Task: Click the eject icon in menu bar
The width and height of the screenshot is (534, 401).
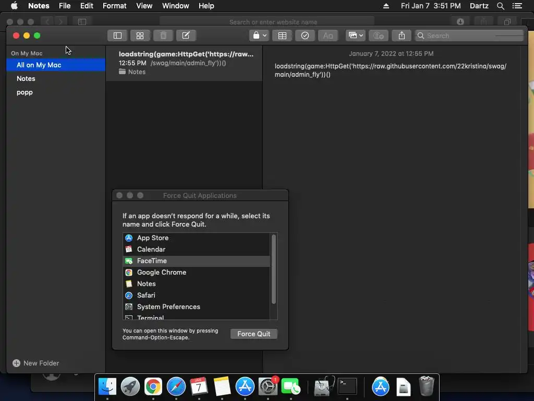Action: [386, 6]
